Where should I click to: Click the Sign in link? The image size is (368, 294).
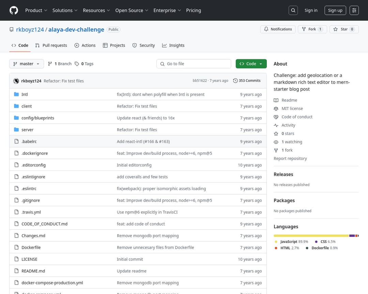click(x=311, y=10)
